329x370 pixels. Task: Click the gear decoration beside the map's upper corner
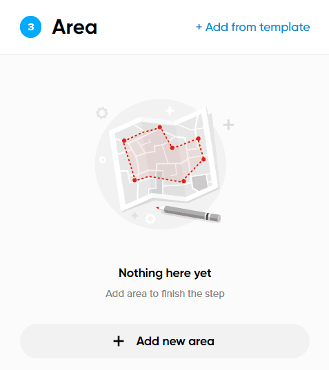pyautogui.click(x=102, y=113)
